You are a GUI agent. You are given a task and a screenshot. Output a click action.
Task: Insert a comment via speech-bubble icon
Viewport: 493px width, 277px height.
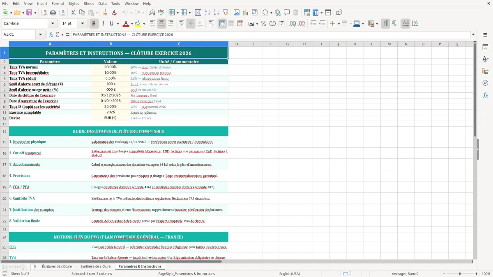pos(287,13)
